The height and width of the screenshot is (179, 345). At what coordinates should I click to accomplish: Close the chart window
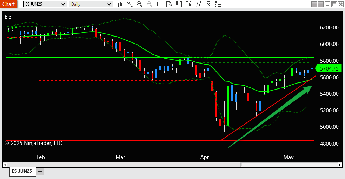(340, 4)
